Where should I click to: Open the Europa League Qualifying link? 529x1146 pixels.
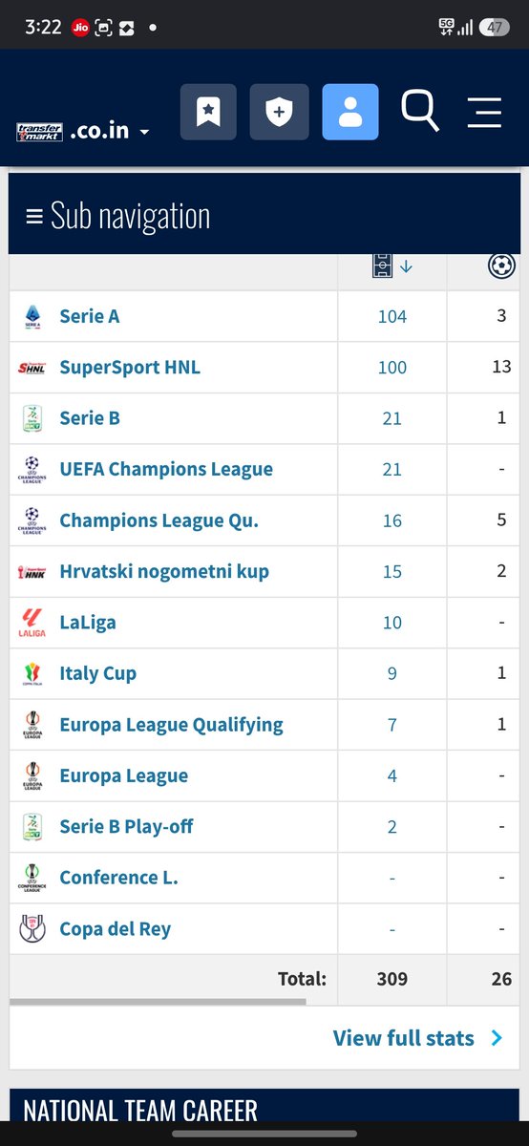pos(171,725)
